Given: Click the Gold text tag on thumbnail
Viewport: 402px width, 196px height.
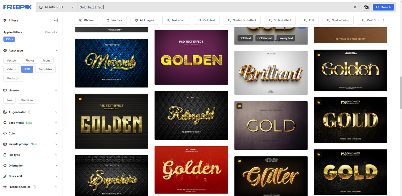Looking at the screenshot, I should pyautogui.click(x=245, y=38).
